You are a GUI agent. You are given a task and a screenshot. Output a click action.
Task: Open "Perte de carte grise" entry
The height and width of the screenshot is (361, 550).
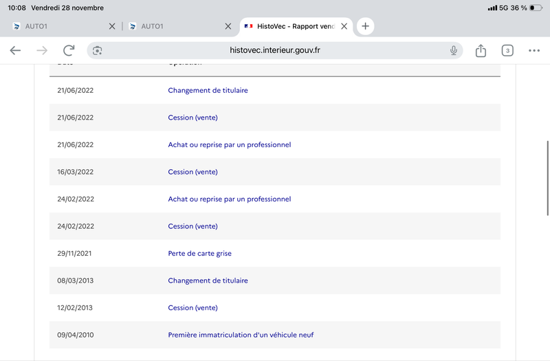point(199,254)
